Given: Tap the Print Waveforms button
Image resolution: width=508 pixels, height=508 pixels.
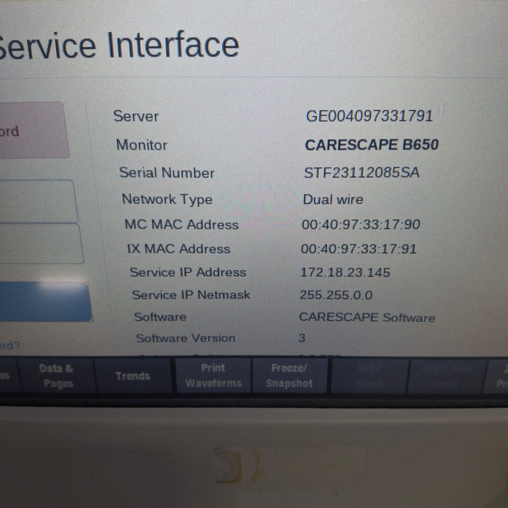Looking at the screenshot, I should pyautogui.click(x=213, y=376).
